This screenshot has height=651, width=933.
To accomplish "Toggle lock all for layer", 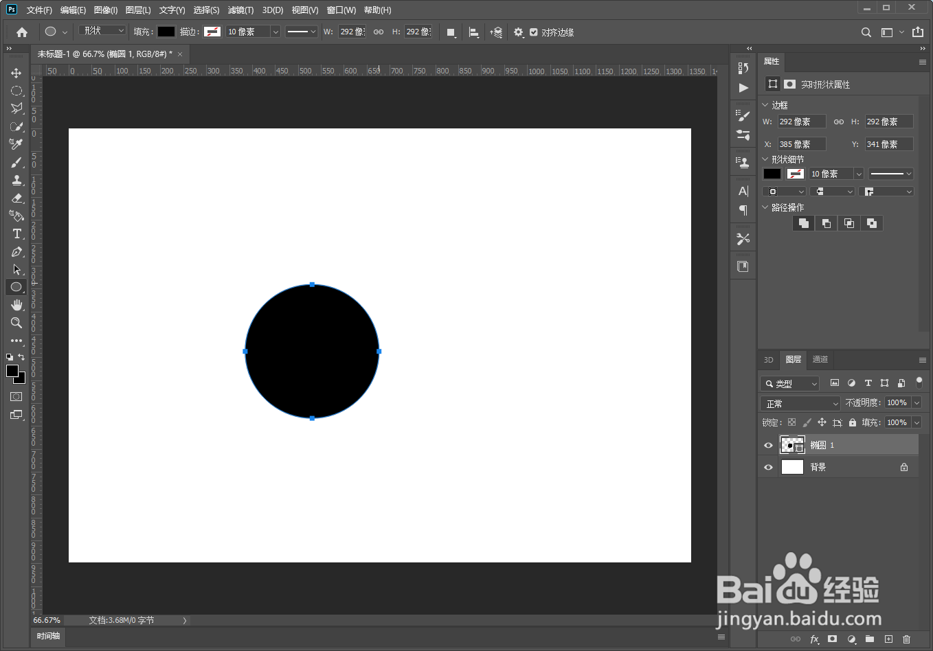I will (853, 422).
